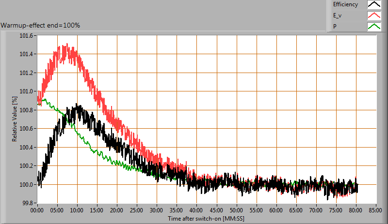Click the y-axis maximum value 101.6
388x224 pixels.
coord(25,36)
